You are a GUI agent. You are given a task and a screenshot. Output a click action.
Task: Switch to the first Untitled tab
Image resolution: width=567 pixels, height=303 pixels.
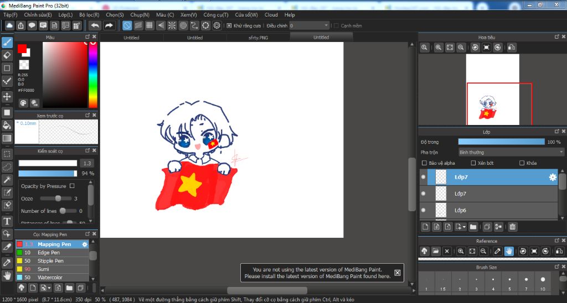coord(131,38)
